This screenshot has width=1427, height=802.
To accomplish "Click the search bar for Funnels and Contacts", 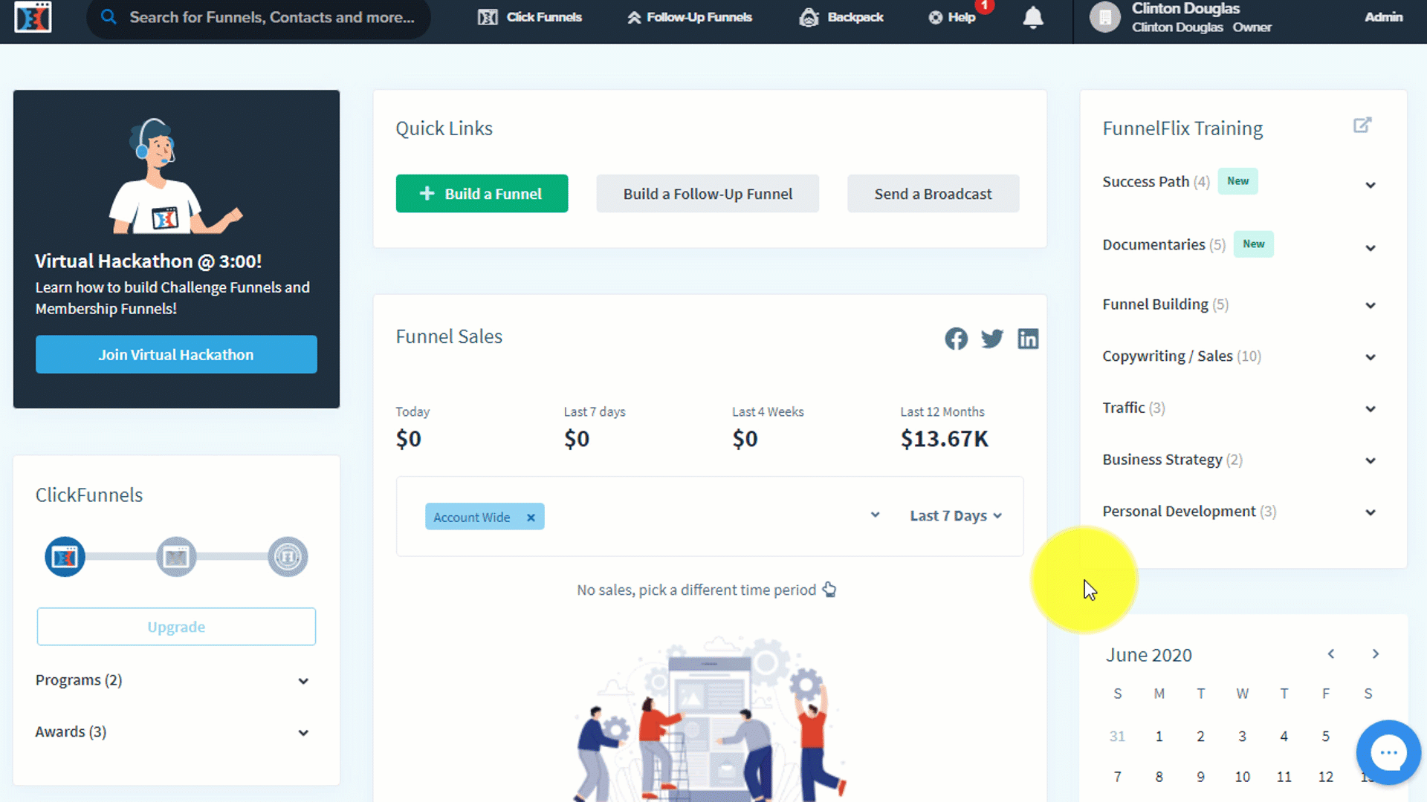I will click(260, 16).
